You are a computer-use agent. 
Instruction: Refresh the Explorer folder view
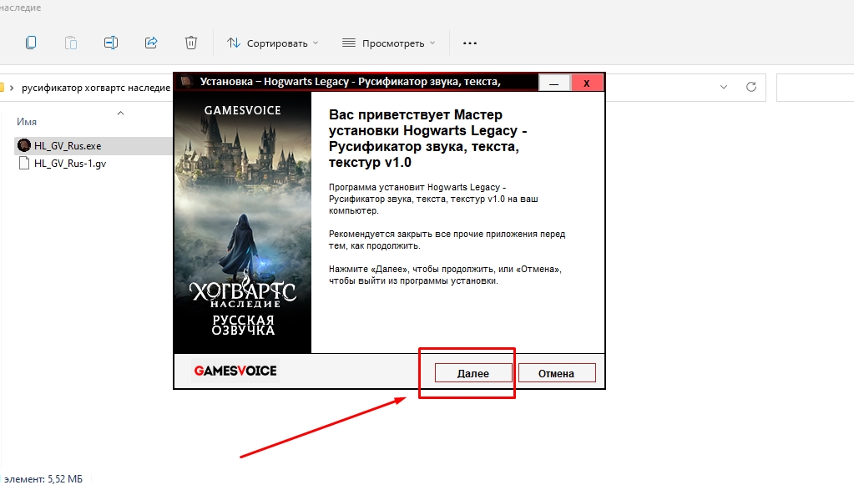(x=751, y=87)
